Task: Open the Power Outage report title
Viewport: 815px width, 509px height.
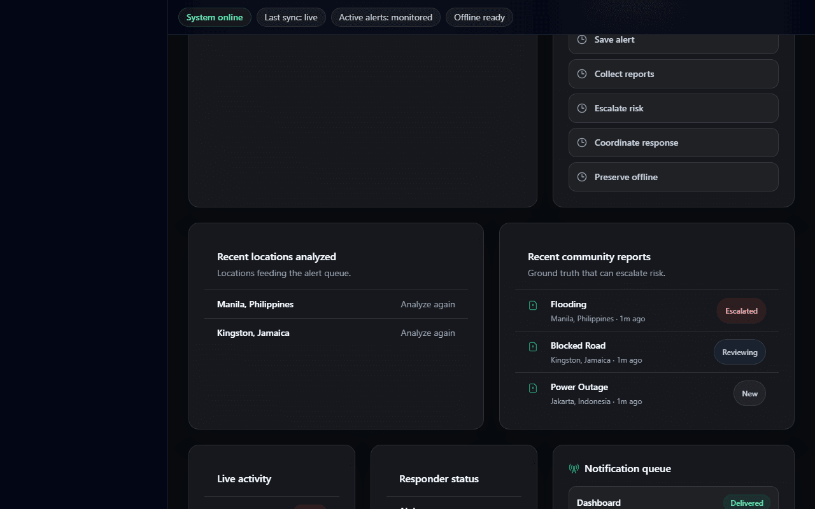Action: point(579,387)
